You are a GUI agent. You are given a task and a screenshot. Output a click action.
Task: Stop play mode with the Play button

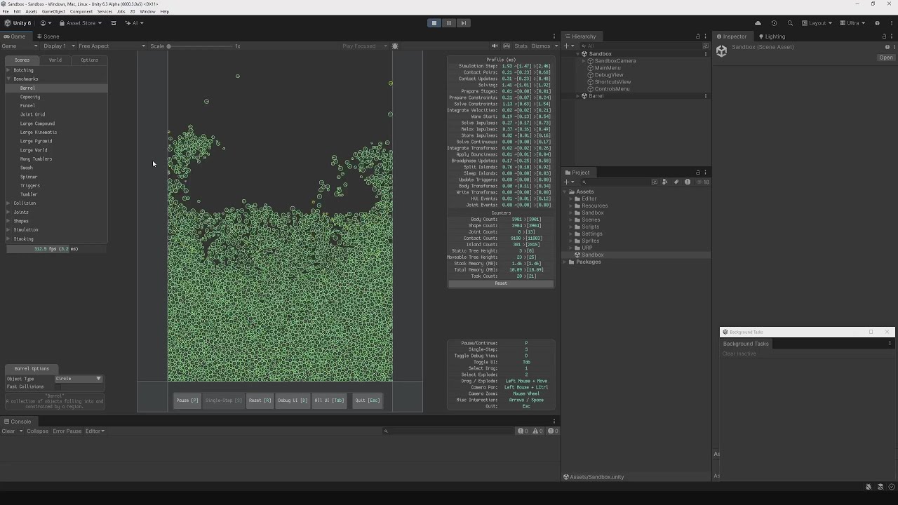pyautogui.click(x=434, y=23)
